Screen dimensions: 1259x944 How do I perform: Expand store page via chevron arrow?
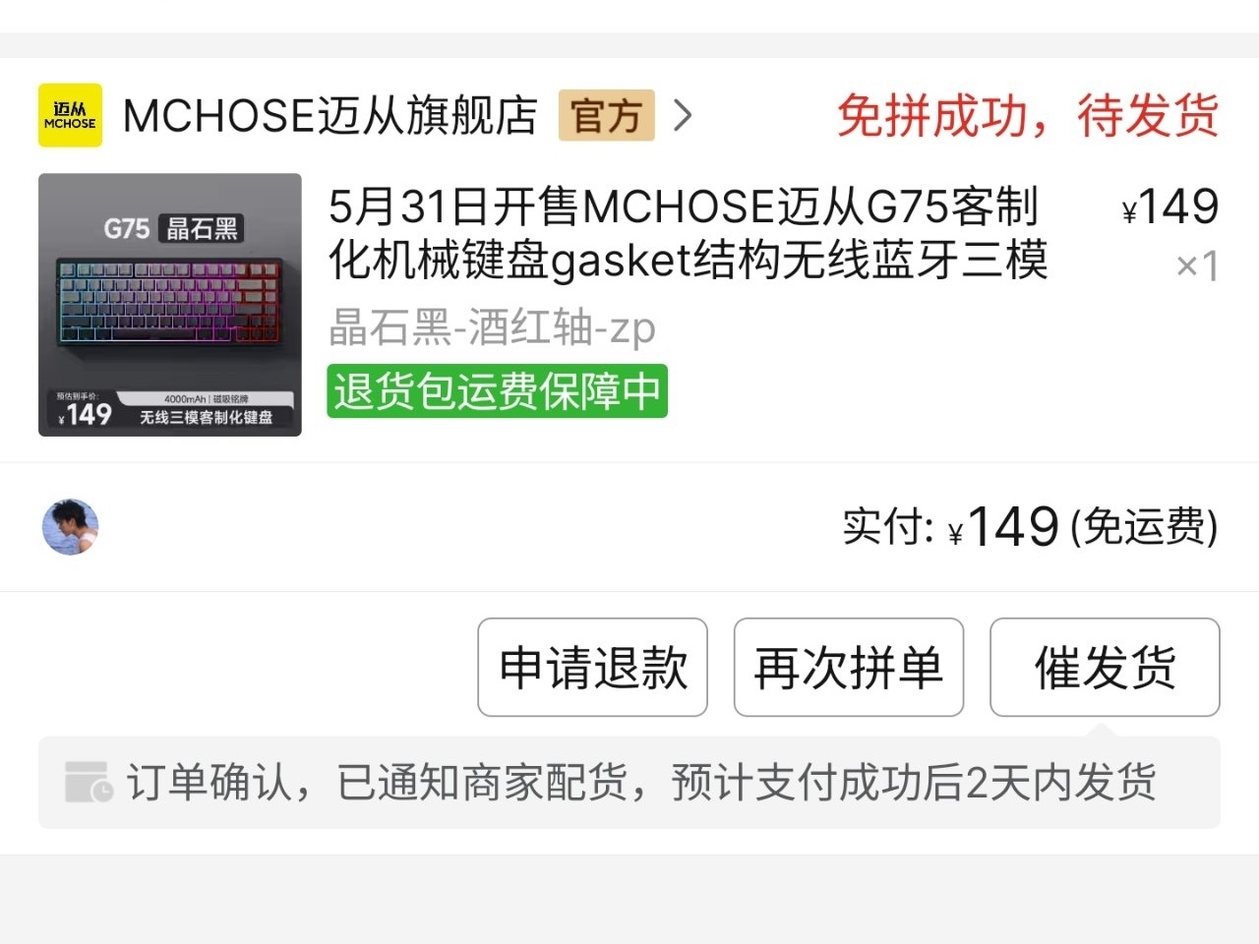pos(683,116)
